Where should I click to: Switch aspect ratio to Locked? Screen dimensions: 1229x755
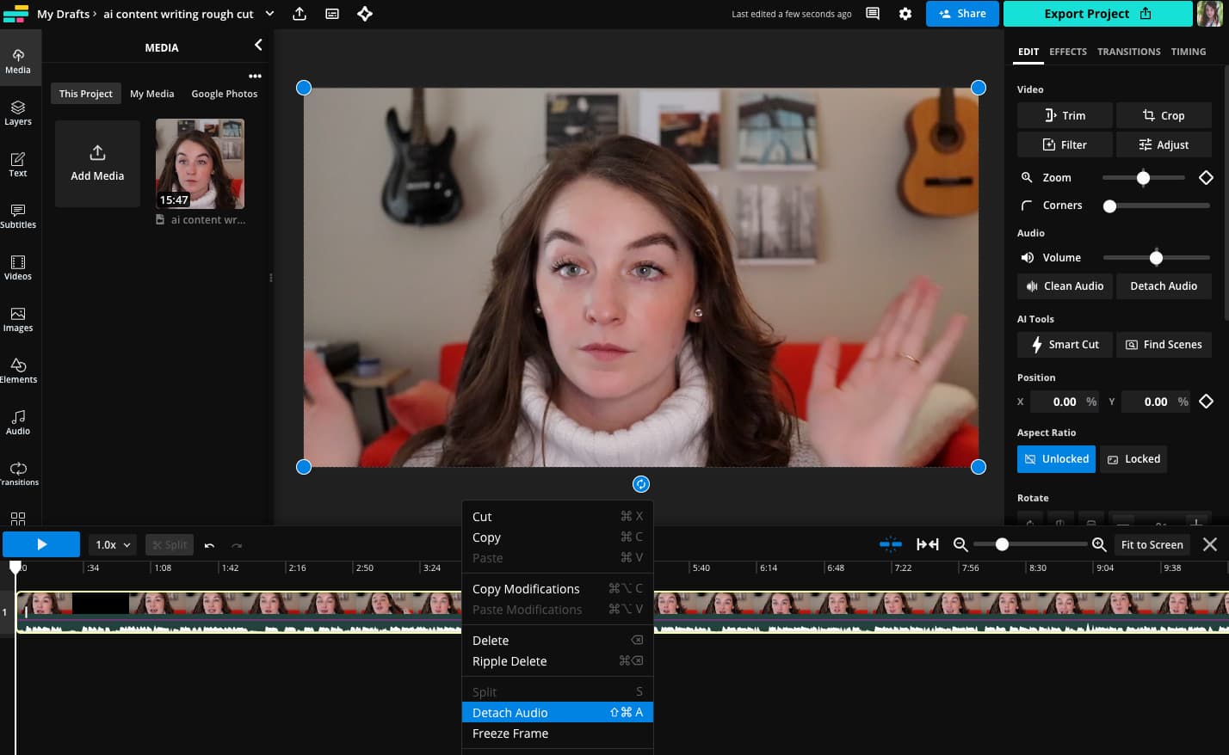[x=1133, y=459]
